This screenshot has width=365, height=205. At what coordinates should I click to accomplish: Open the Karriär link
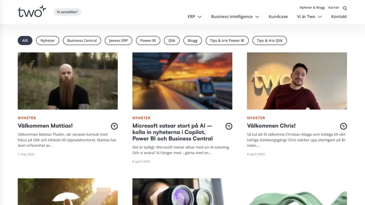click(334, 7)
